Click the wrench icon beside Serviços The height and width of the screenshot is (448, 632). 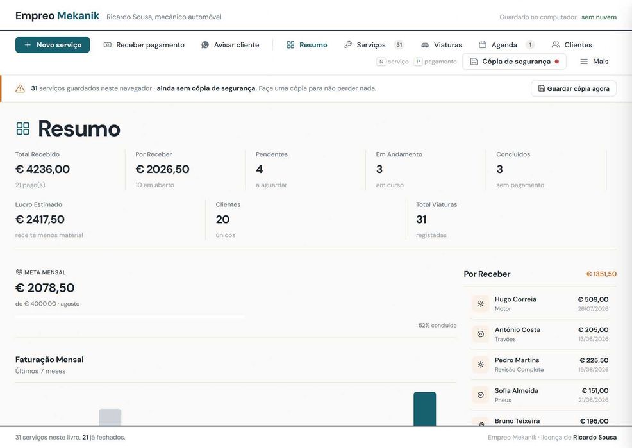348,45
